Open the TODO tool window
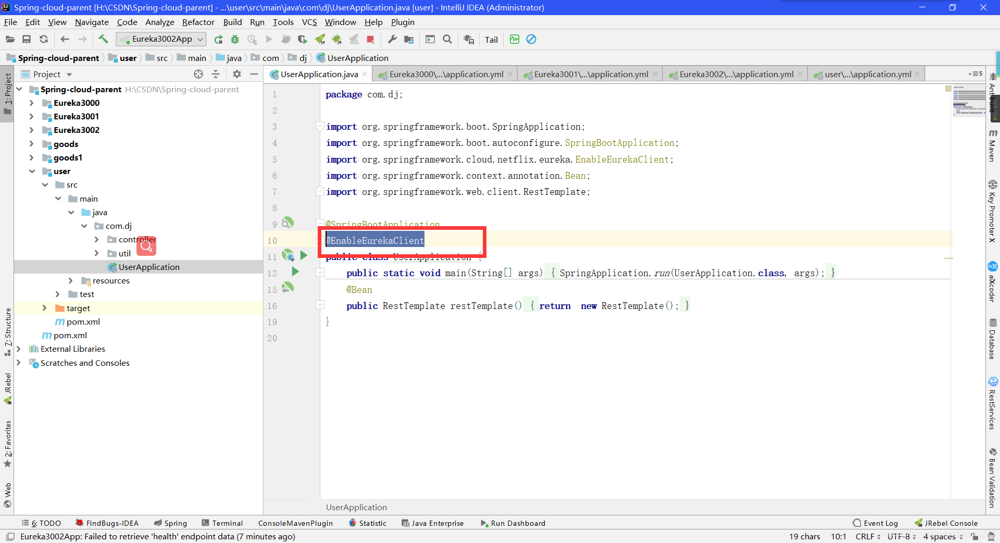Image resolution: width=1000 pixels, height=543 pixels. click(x=41, y=523)
